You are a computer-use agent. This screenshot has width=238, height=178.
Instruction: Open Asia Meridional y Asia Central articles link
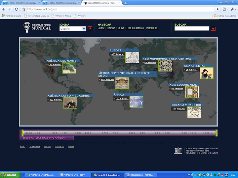pyautogui.click(x=150, y=63)
